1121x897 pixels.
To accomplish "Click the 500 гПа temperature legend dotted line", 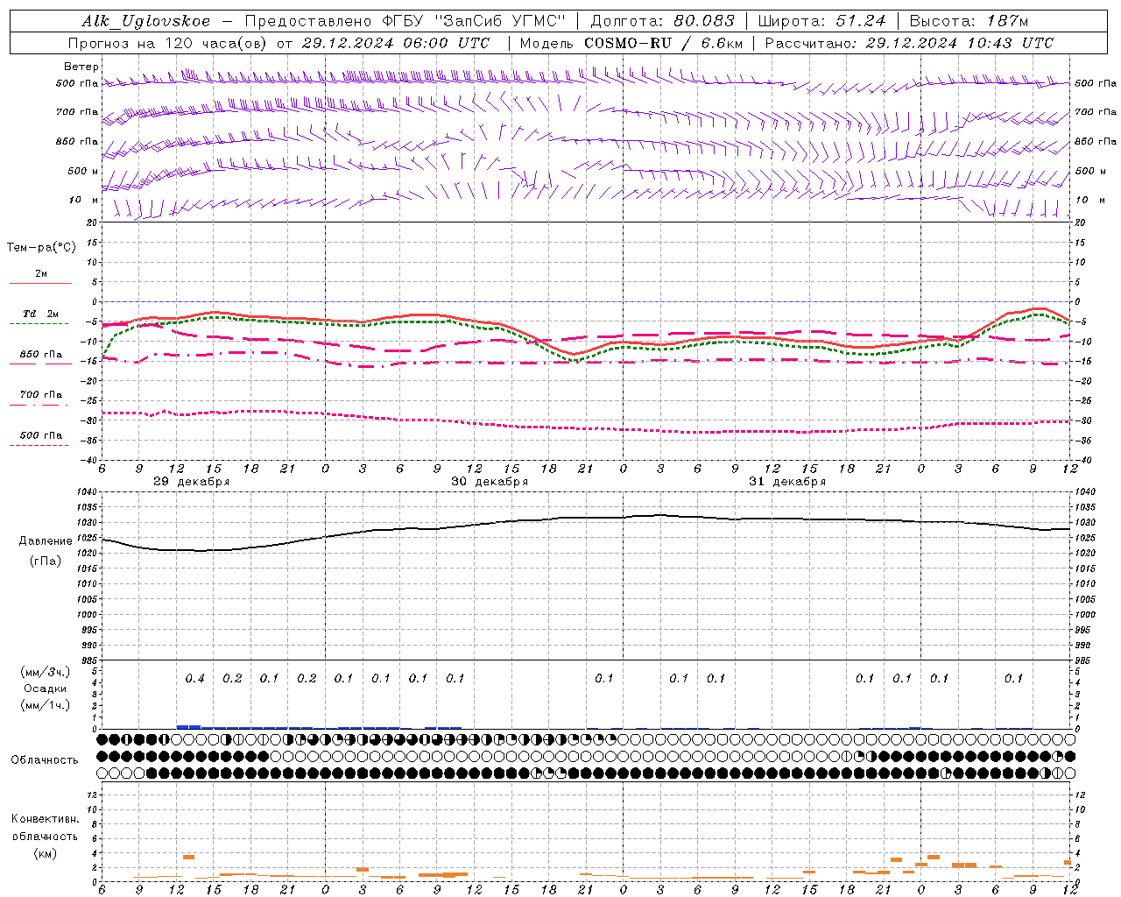I will (x=40, y=445).
